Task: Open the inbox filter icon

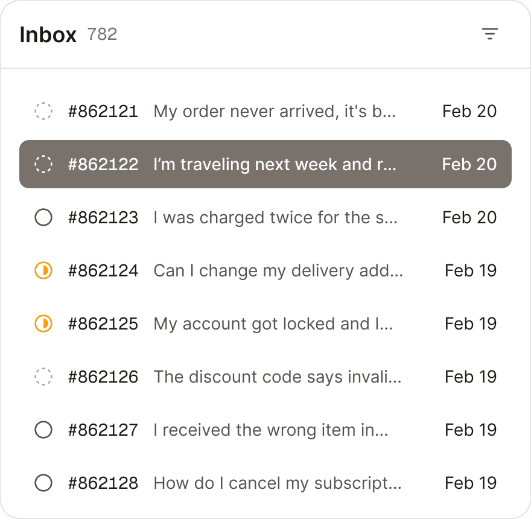Action: pos(490,34)
